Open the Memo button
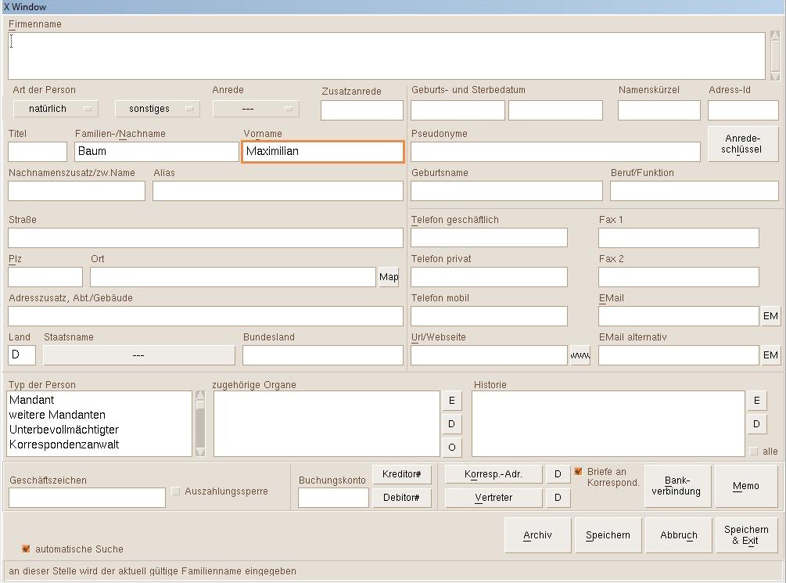The image size is (786, 583). (746, 486)
